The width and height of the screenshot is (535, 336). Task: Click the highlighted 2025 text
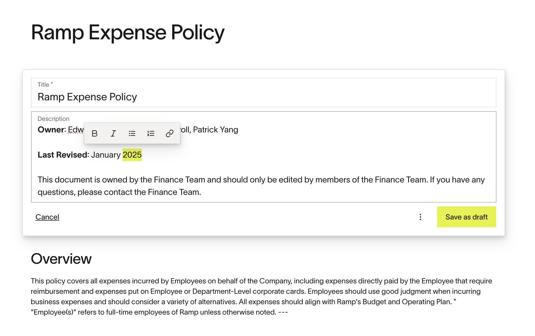point(132,155)
